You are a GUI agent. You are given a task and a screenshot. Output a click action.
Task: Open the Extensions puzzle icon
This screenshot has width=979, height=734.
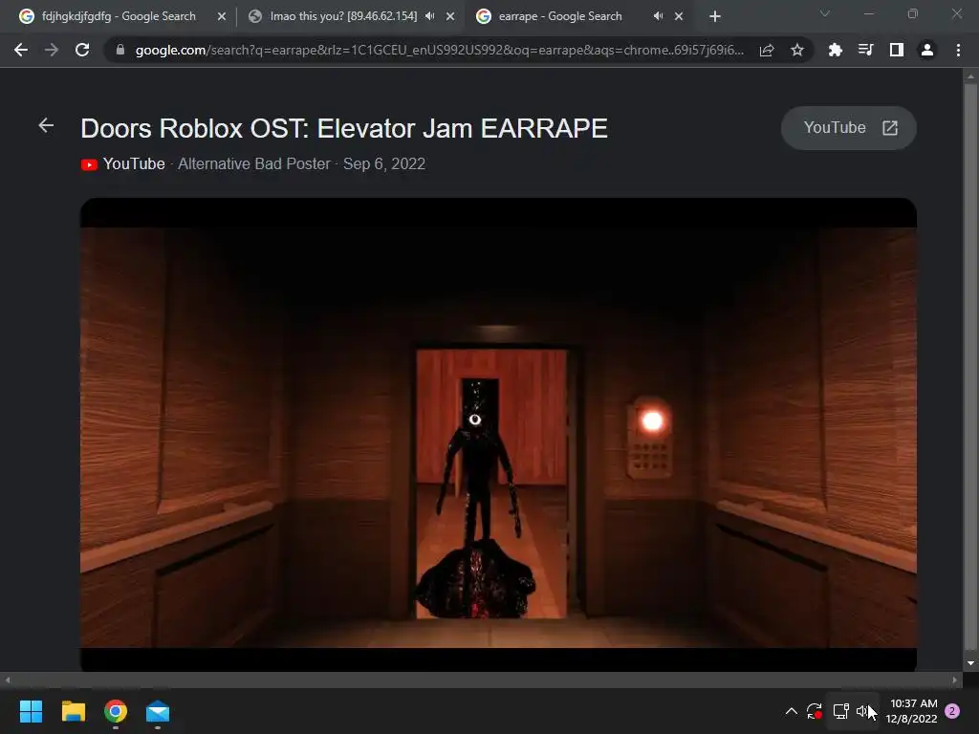coord(836,50)
